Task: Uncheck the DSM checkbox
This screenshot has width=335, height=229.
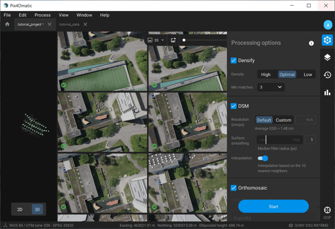Action: [x=234, y=106]
